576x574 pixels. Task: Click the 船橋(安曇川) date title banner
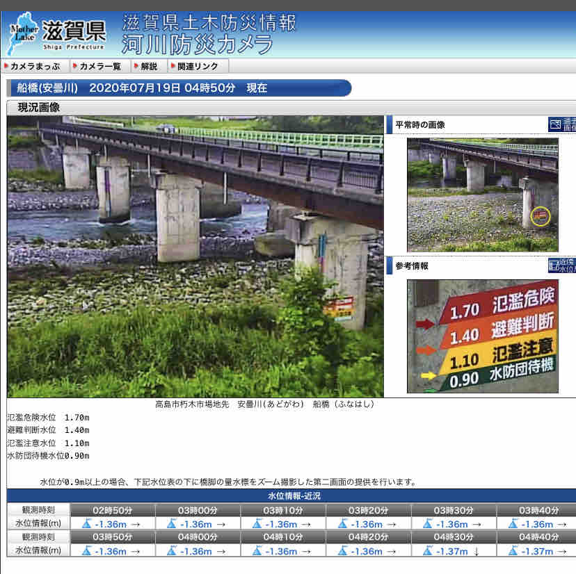[x=179, y=88]
